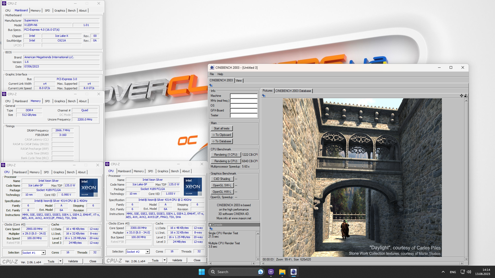Screen dimensions: 495x278
Task: Click Validate in Socket #1 CPU-Z window
Action: click(x=73, y=261)
